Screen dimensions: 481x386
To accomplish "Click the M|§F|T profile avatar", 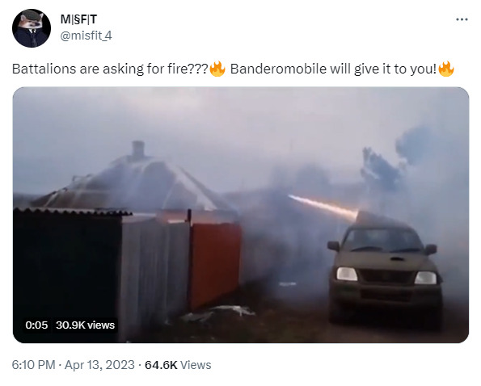I will 32,28.
